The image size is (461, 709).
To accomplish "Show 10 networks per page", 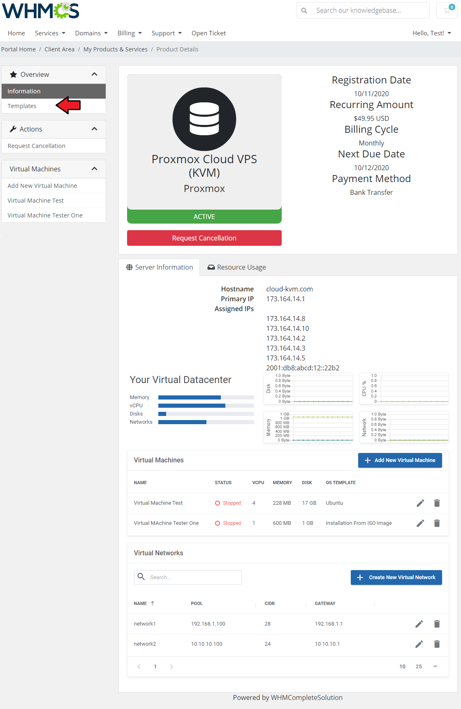I will tap(402, 667).
